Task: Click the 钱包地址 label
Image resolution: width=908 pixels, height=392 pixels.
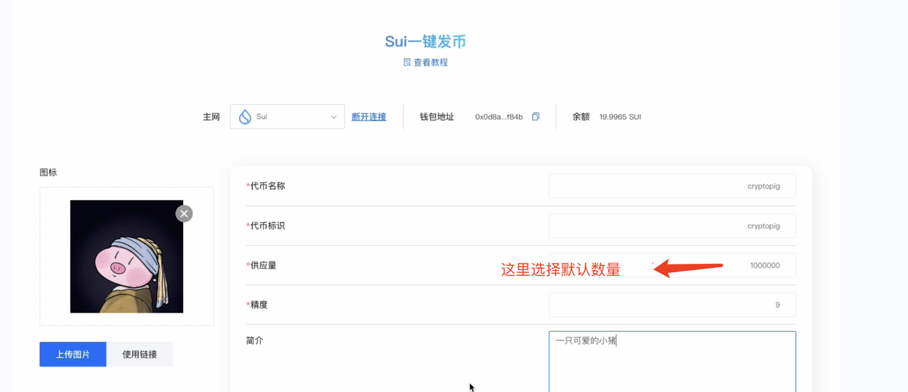Action: click(437, 117)
